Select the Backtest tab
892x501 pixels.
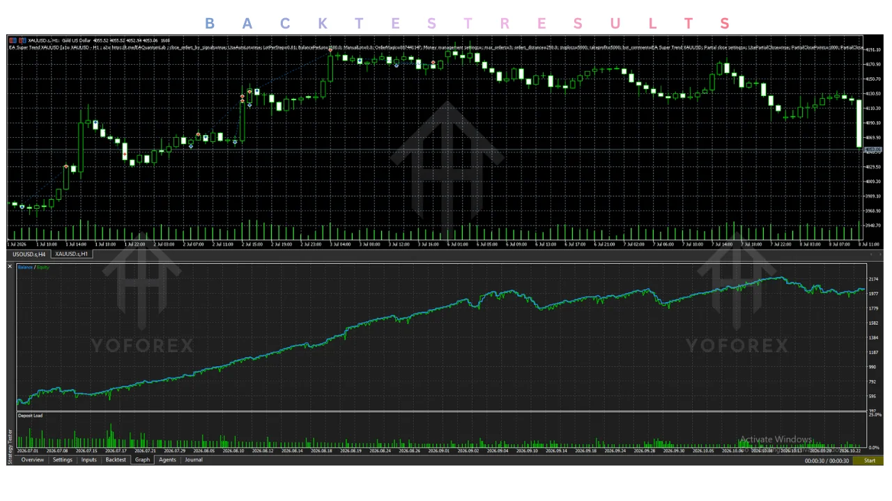116,460
